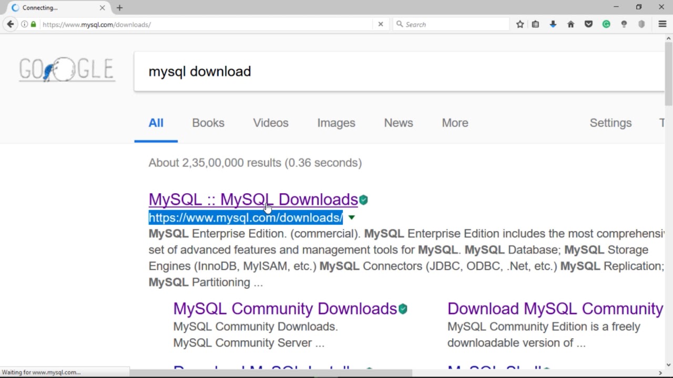
Task: Switch to the Books tab
Action: point(208,123)
